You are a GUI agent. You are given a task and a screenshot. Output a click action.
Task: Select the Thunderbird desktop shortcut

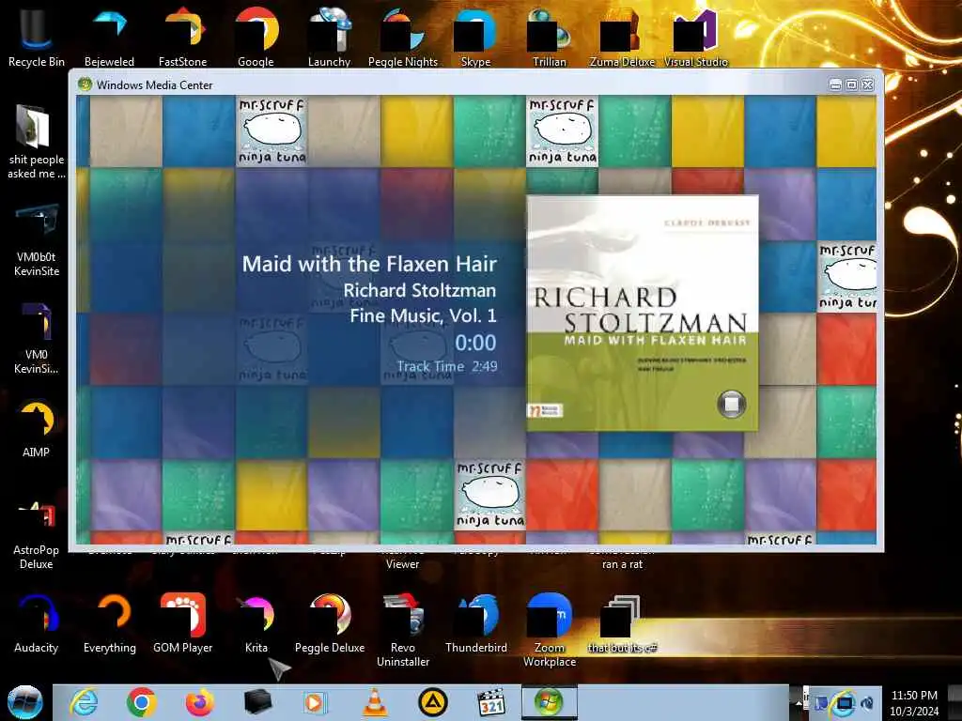pos(476,623)
